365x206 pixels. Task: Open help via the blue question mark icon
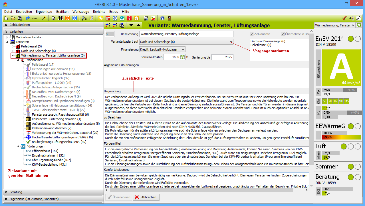click(x=162, y=18)
